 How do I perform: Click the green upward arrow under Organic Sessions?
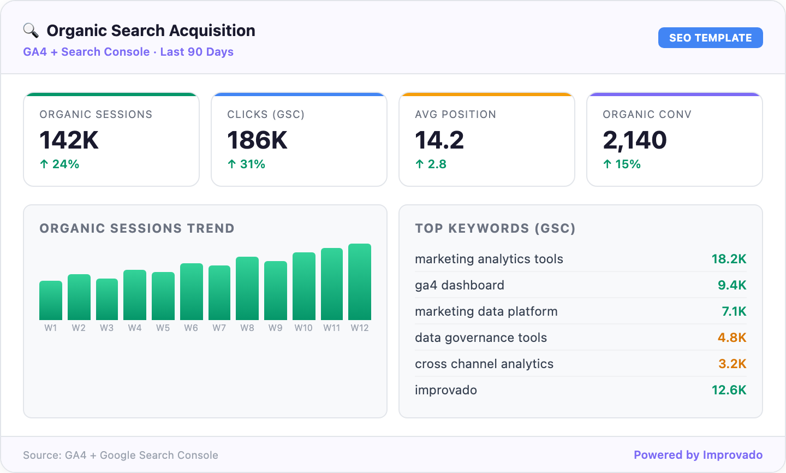pyautogui.click(x=44, y=163)
